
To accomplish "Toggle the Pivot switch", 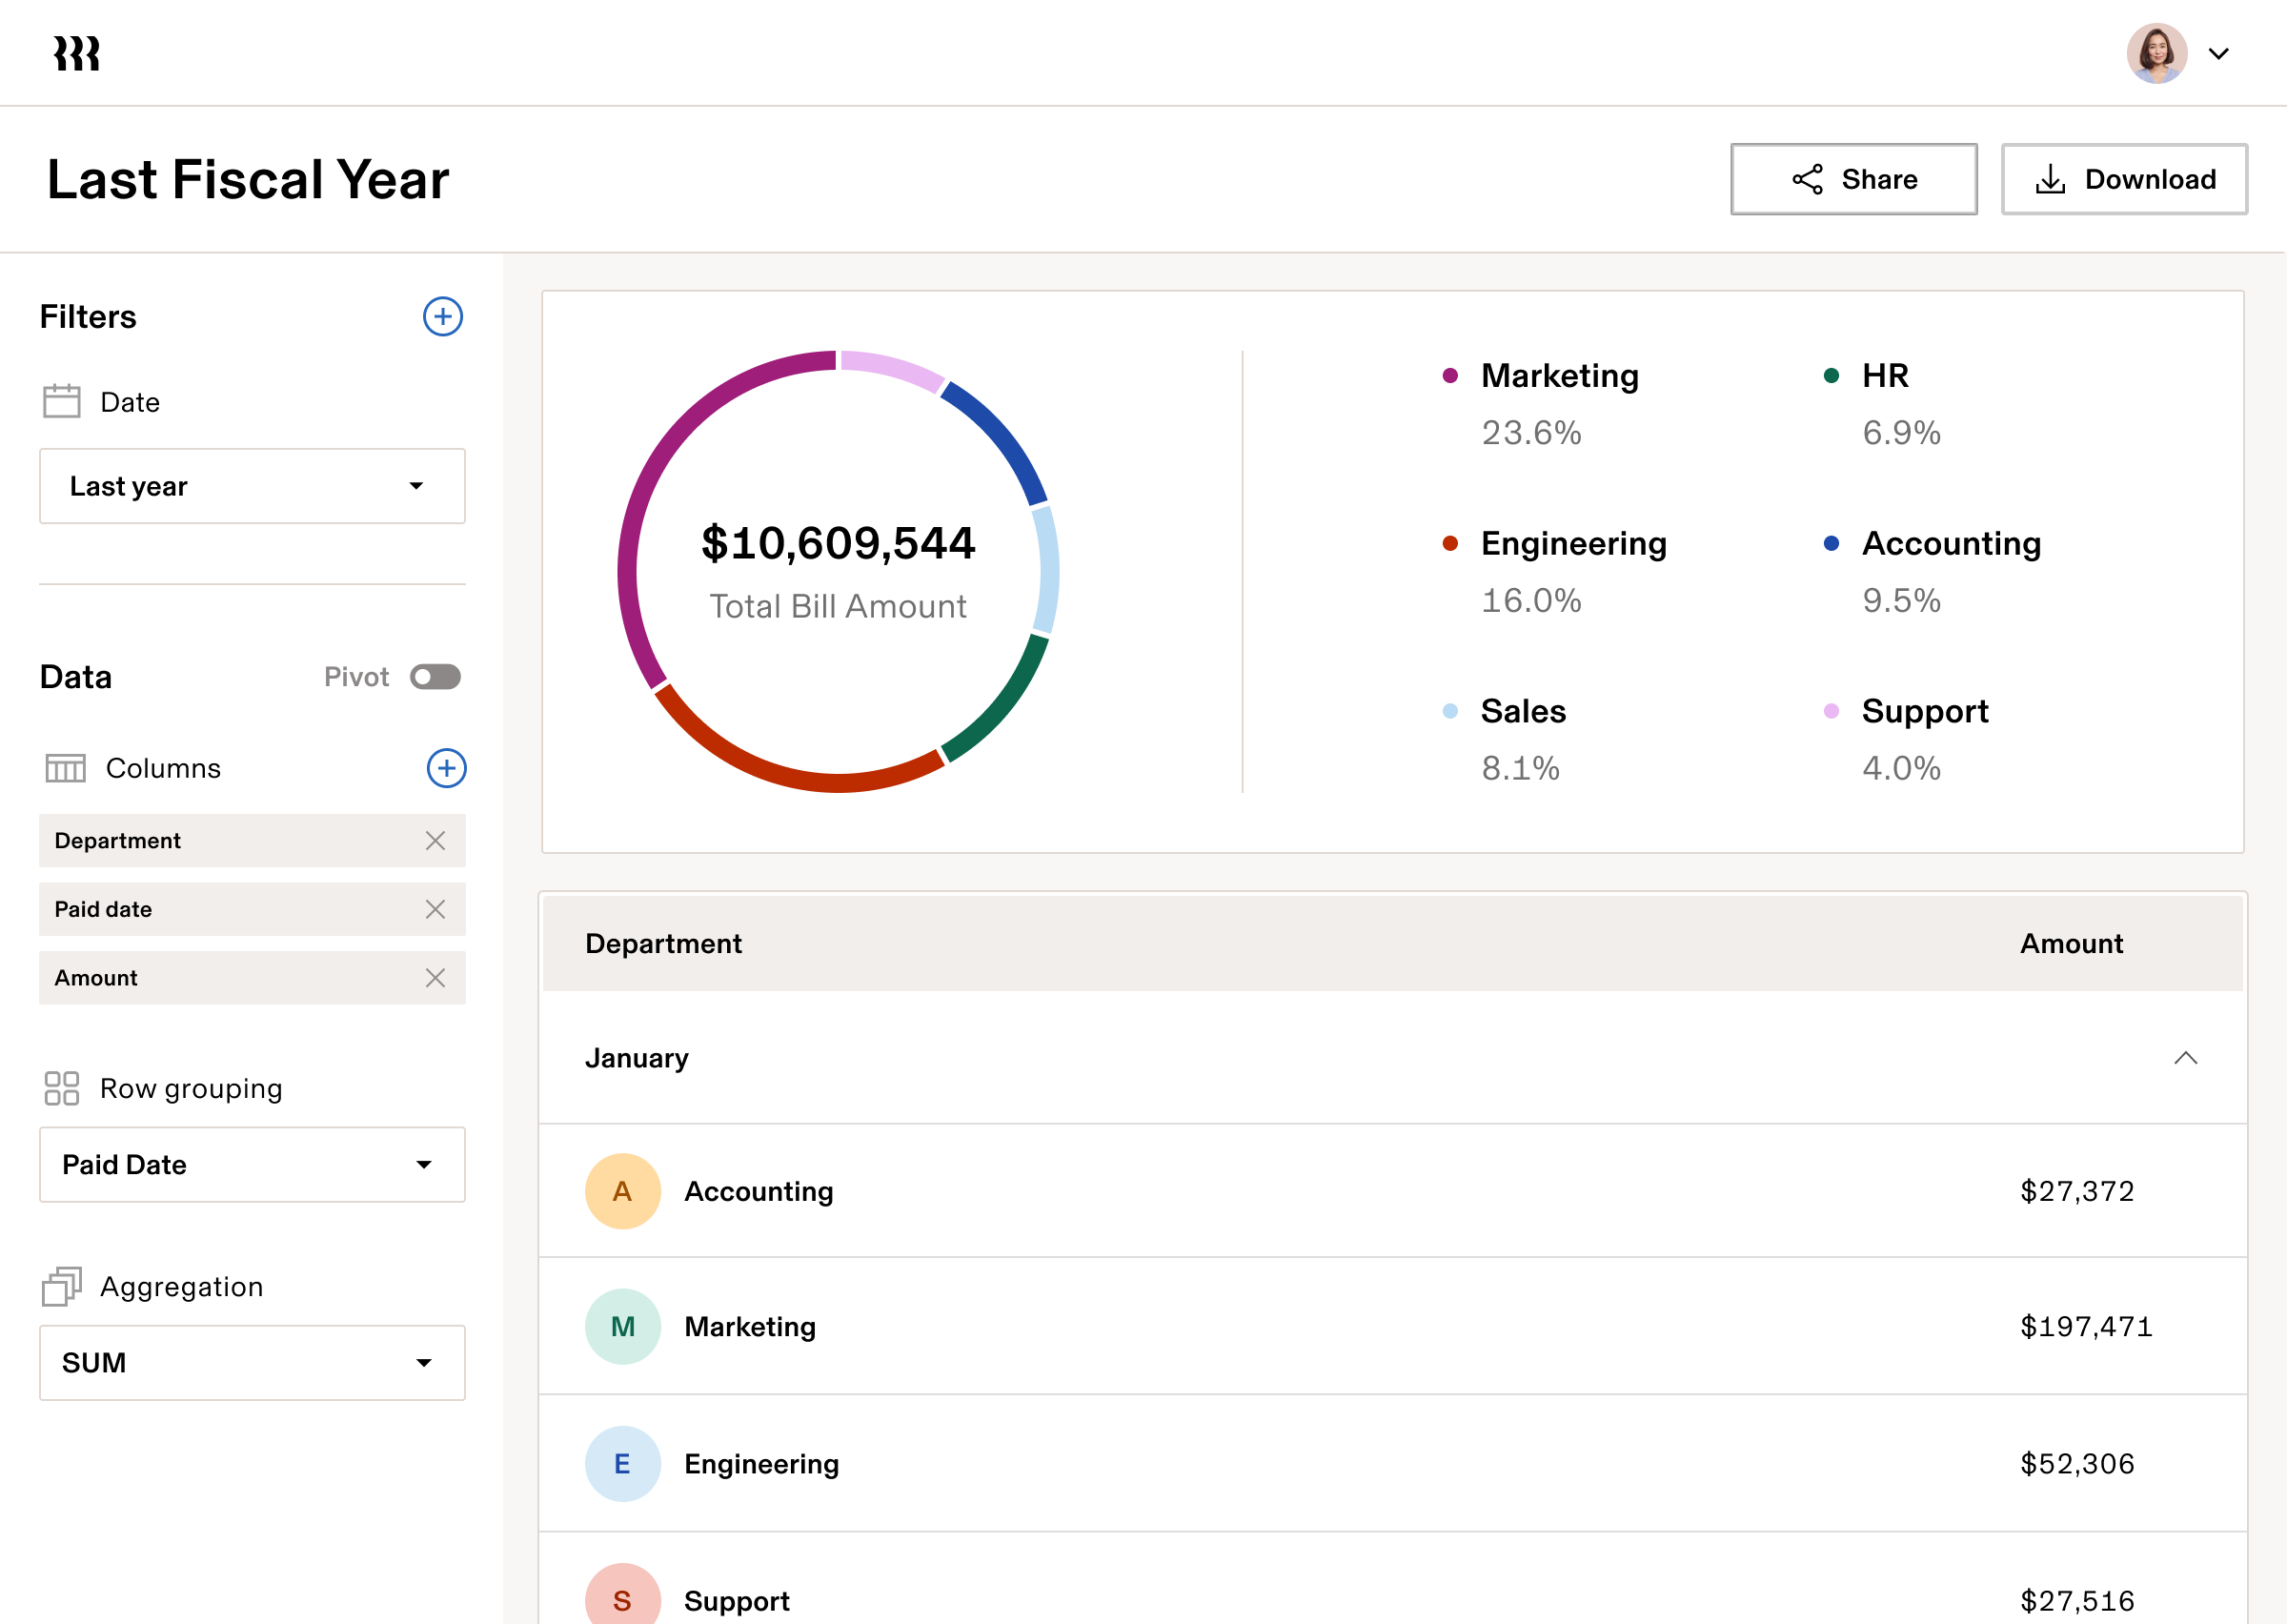I will pos(435,677).
